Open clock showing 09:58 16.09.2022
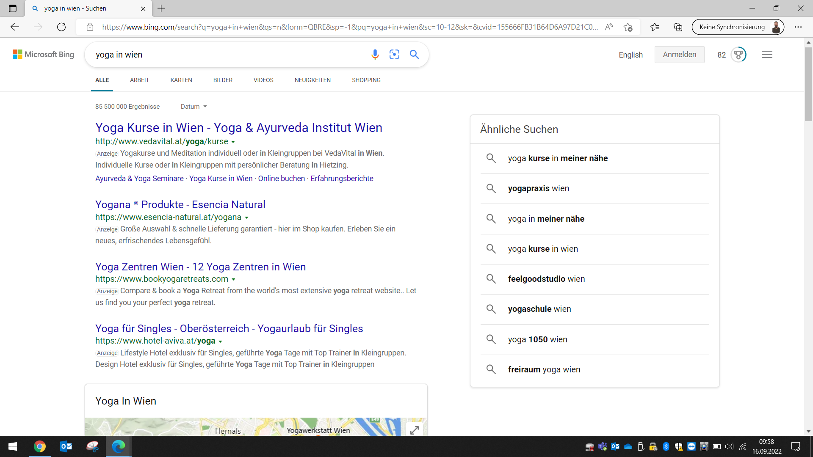The width and height of the screenshot is (813, 457). pos(766,446)
